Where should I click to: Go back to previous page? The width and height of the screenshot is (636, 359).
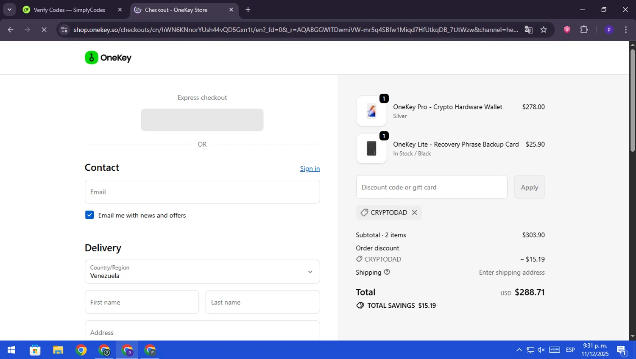pyautogui.click(x=11, y=30)
